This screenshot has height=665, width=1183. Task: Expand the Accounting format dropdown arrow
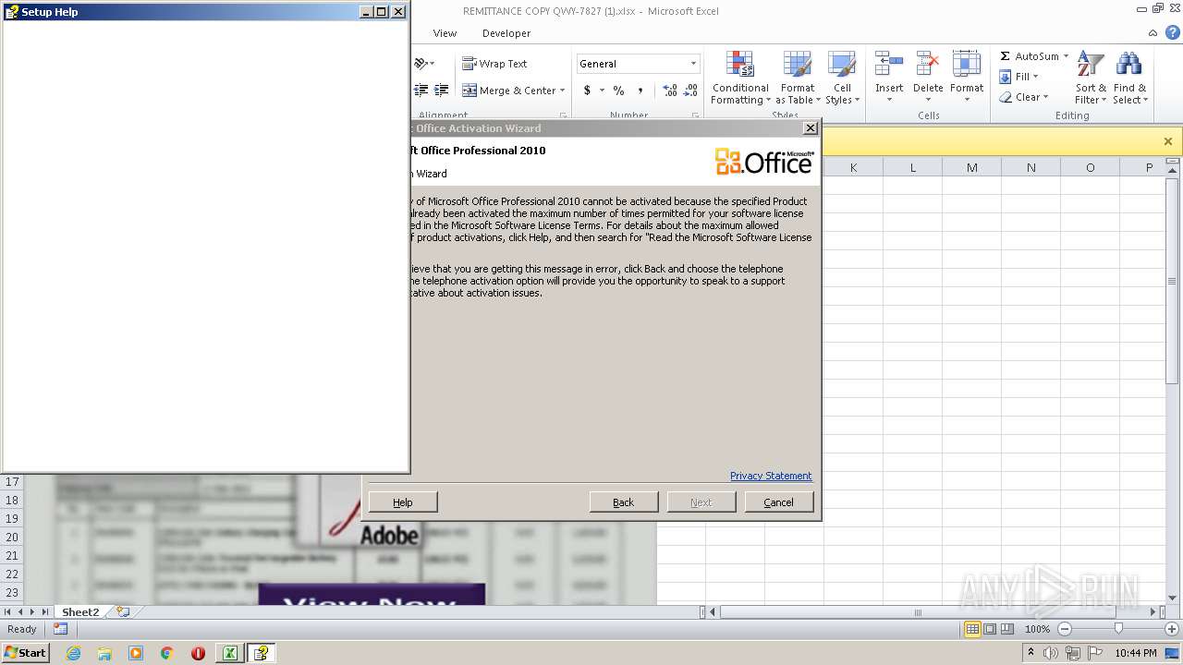(x=602, y=91)
